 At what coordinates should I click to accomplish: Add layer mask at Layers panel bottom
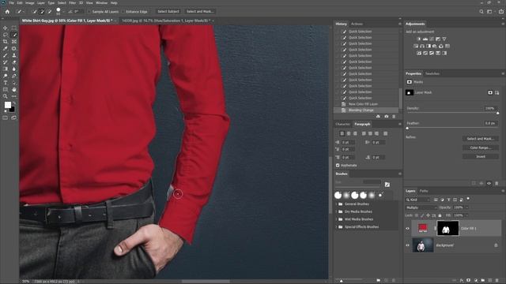tap(469, 281)
